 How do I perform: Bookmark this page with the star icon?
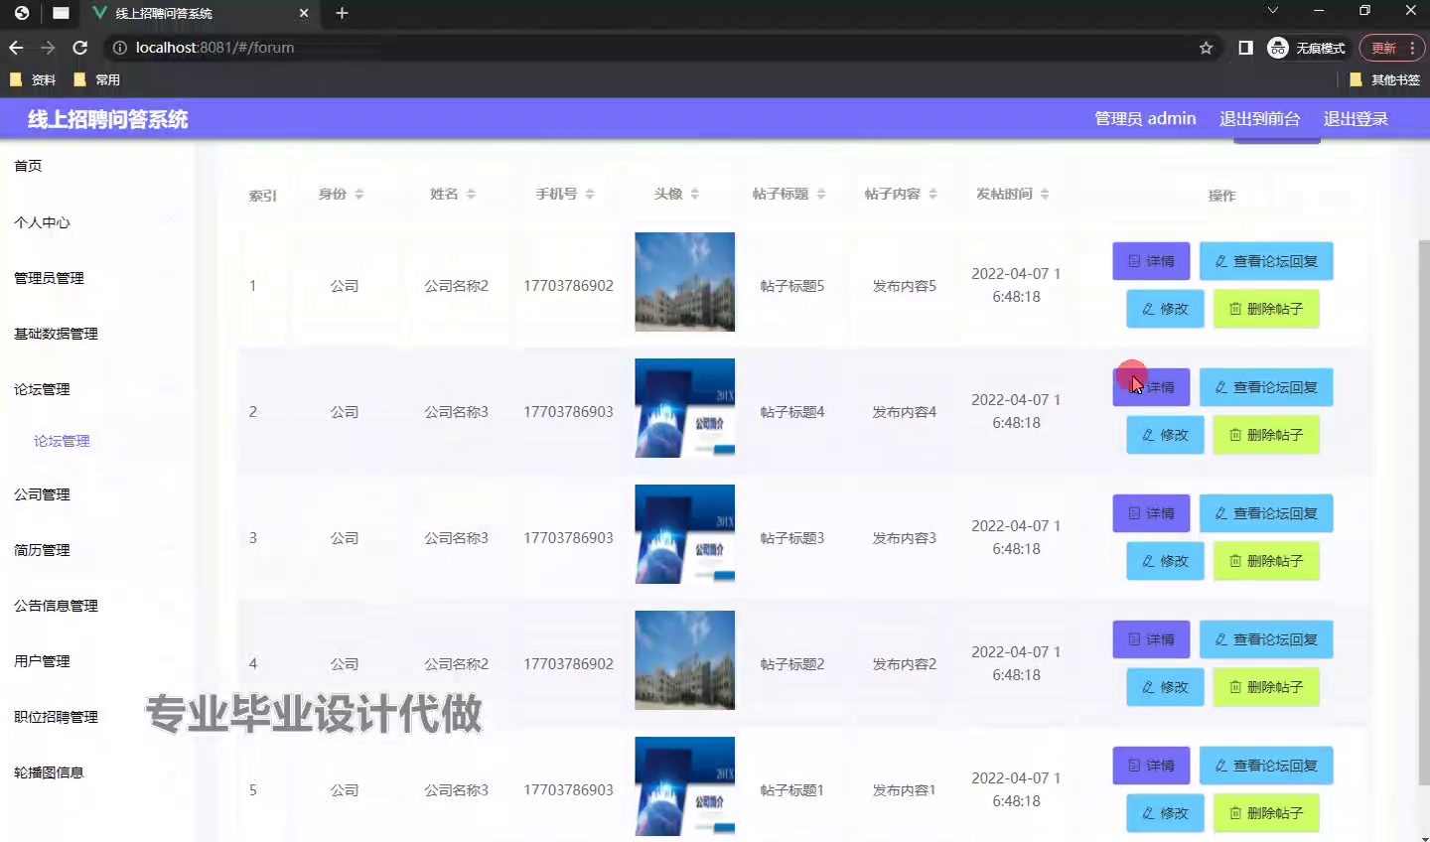coord(1206,48)
